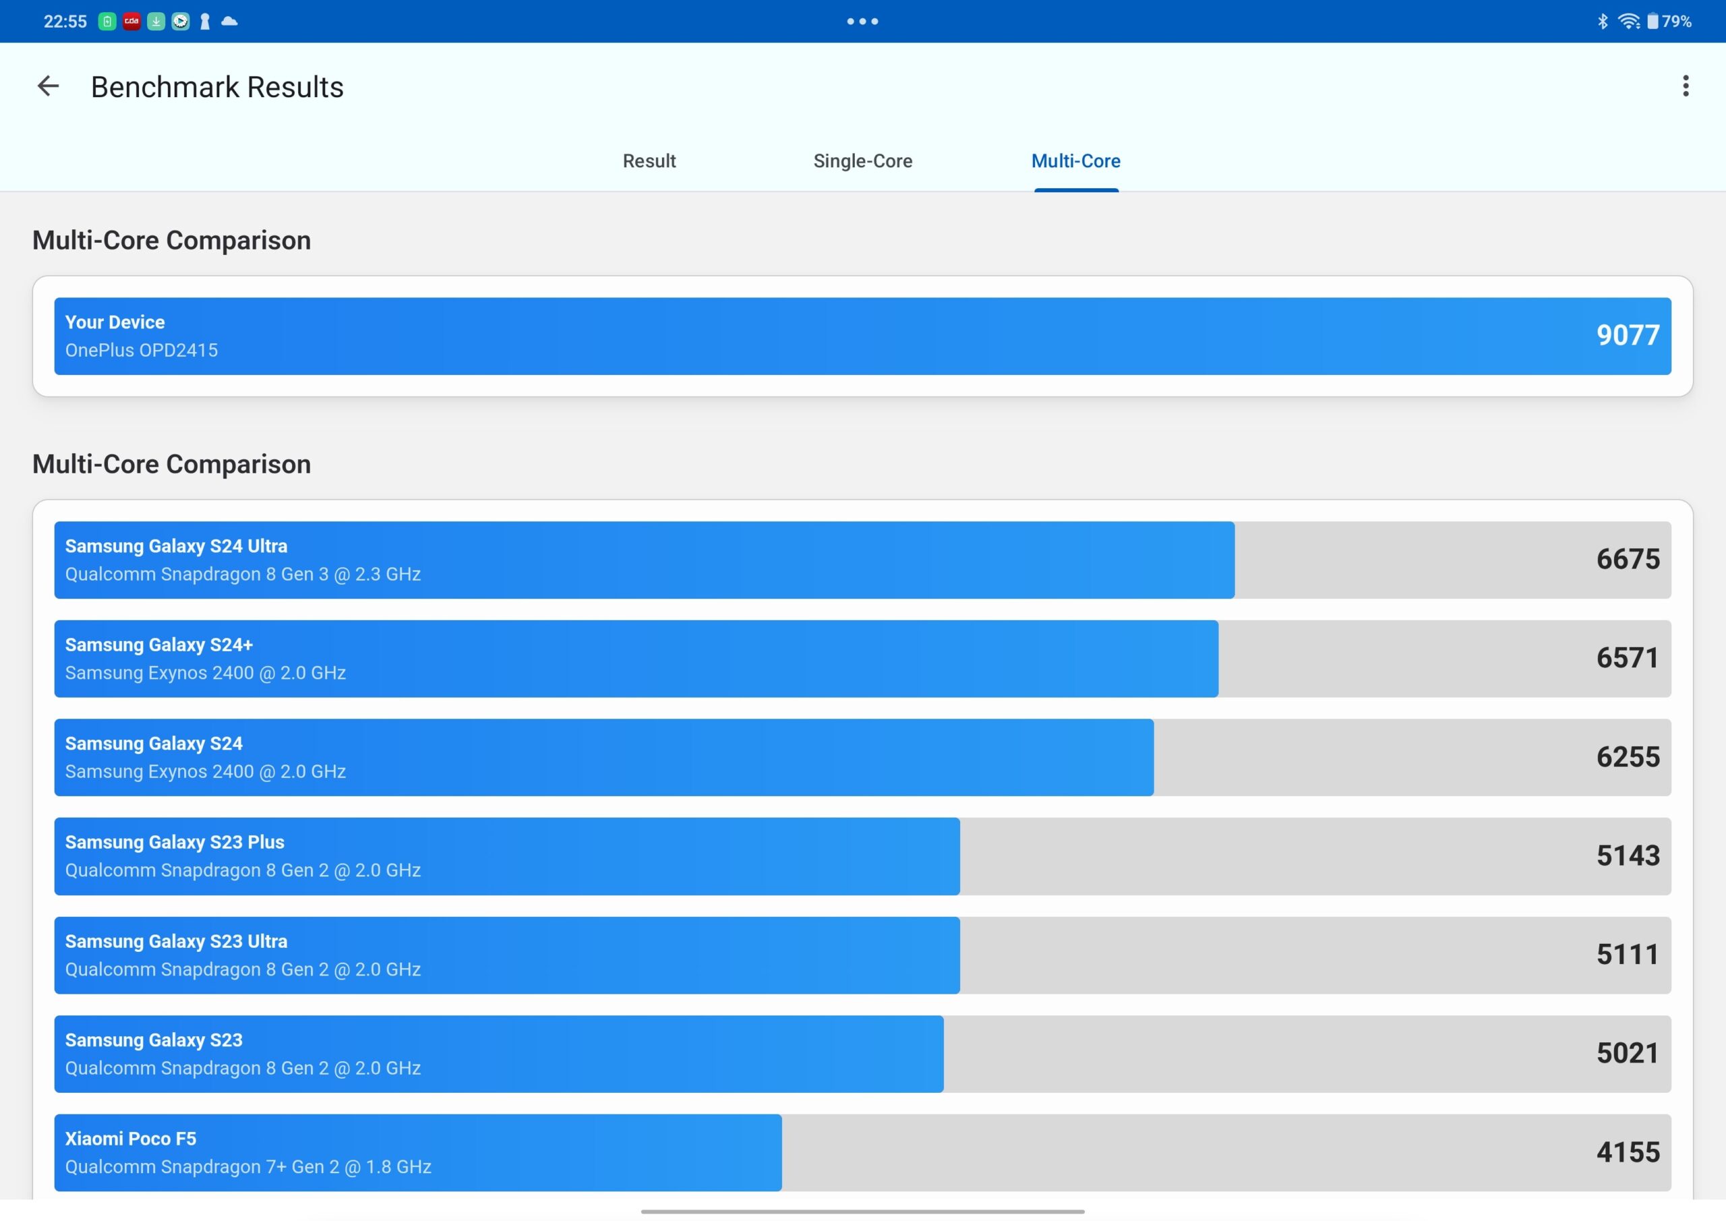Tap the Bluetooth status icon
The width and height of the screenshot is (1726, 1221).
[1602, 21]
